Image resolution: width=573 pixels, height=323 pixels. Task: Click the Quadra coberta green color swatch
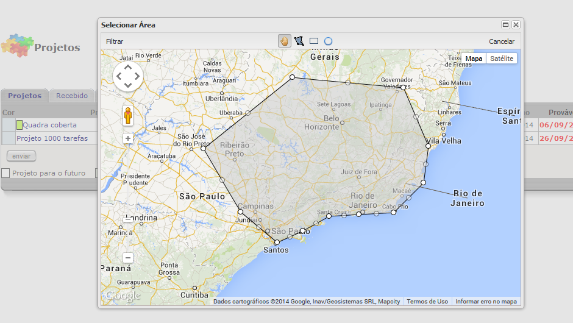[x=20, y=125]
